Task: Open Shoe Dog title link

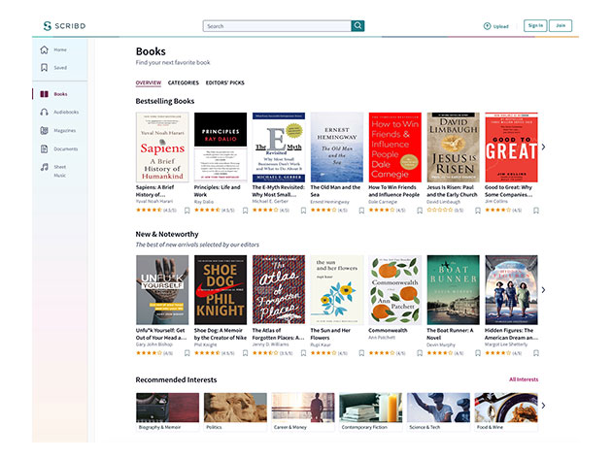Action: (x=221, y=334)
